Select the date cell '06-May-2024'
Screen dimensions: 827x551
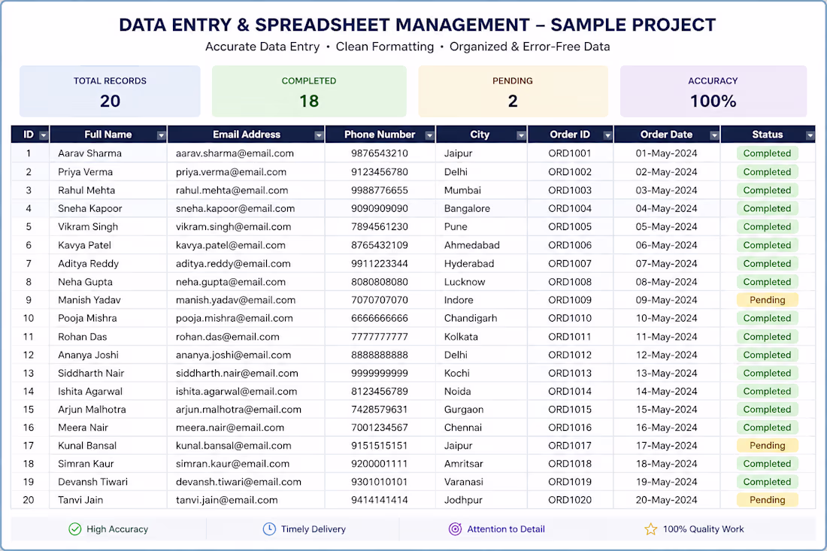click(x=666, y=245)
